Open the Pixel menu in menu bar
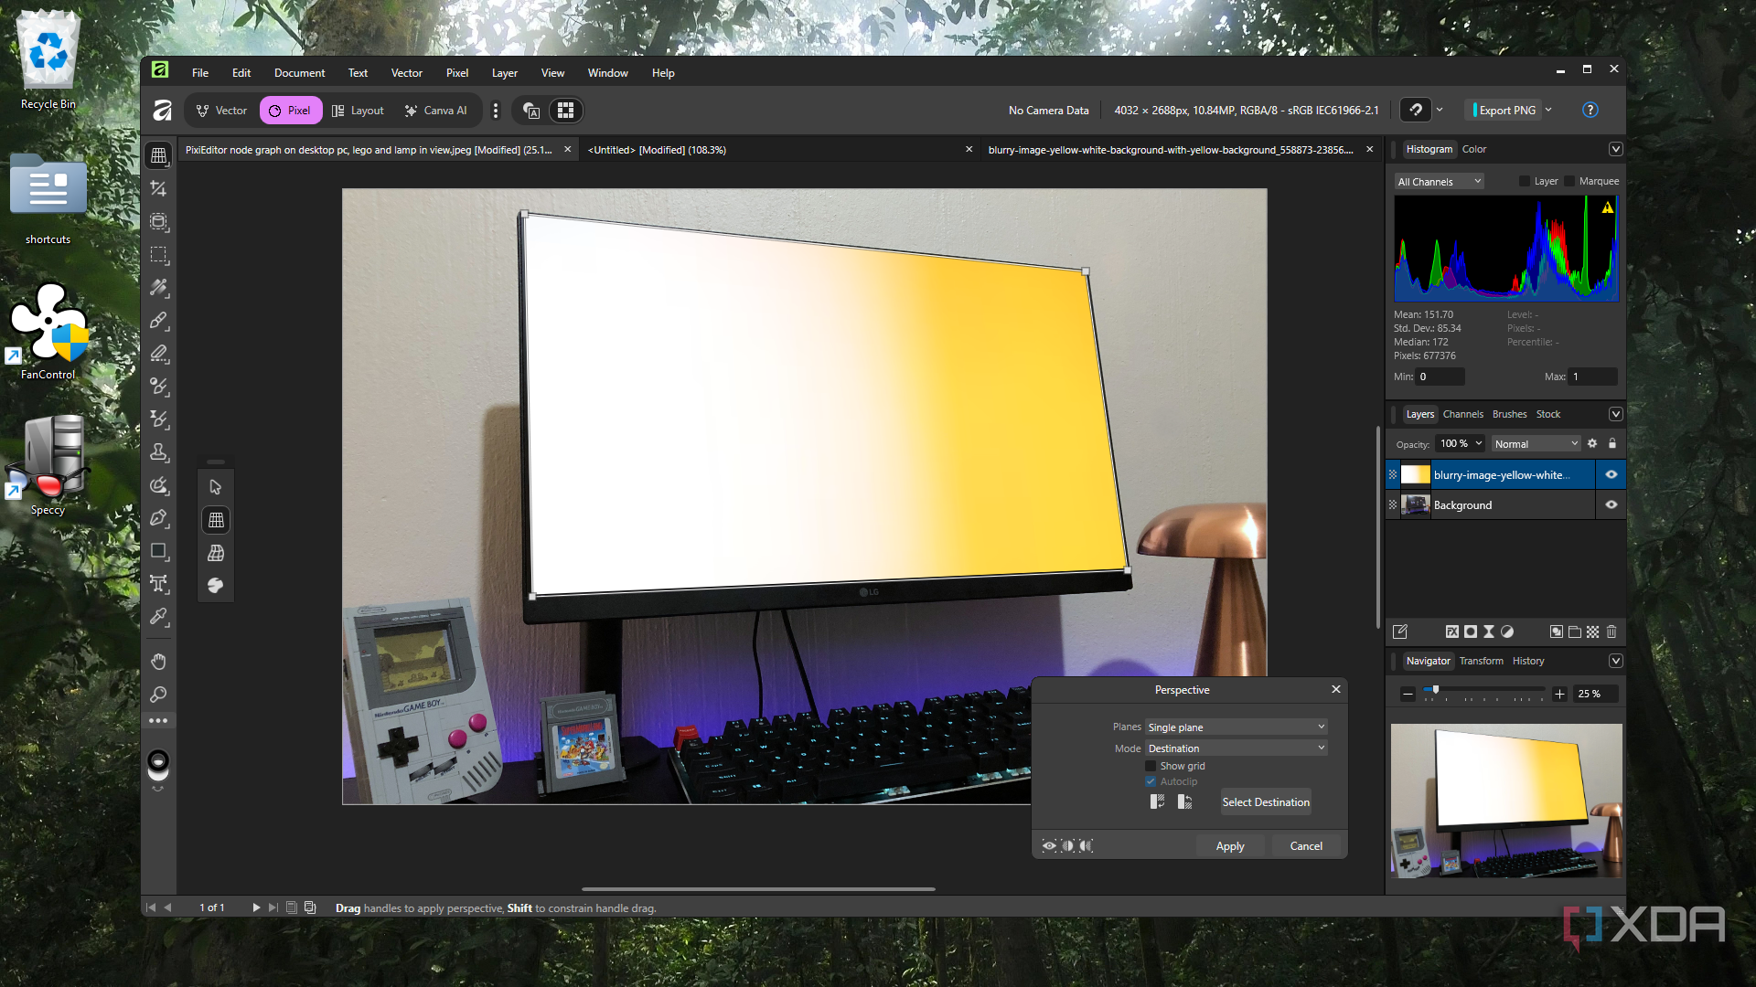 point(456,73)
